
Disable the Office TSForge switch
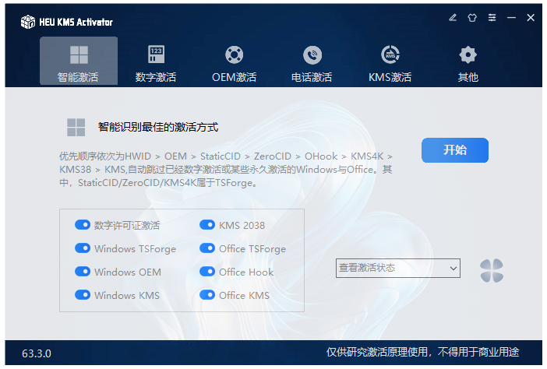pyautogui.click(x=207, y=248)
